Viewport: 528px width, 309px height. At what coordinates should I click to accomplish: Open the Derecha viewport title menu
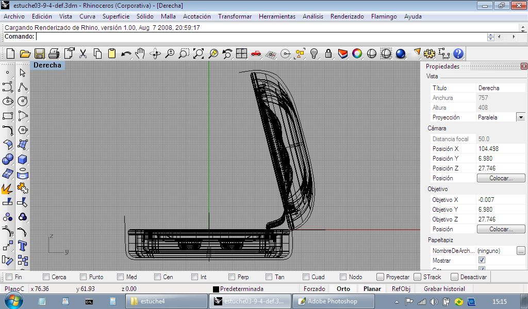coord(47,65)
